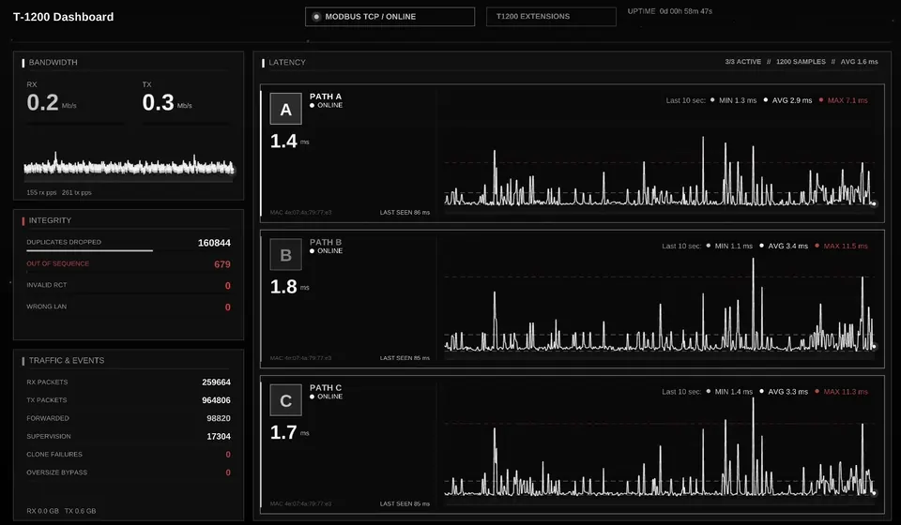Click the OVERSIZE BYPASS label
Image resolution: width=901 pixels, height=525 pixels.
(57, 472)
